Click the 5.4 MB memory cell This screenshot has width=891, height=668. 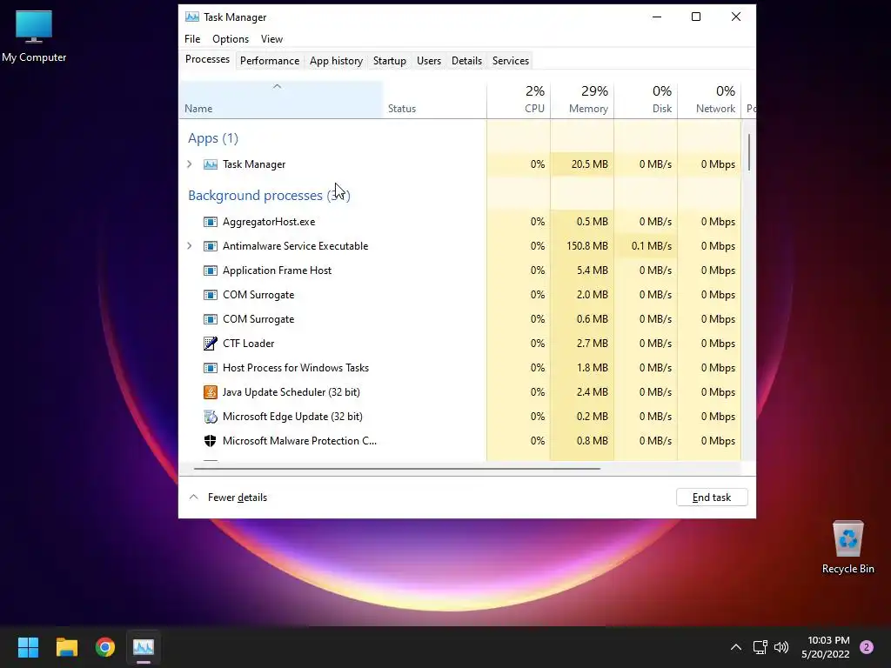[x=582, y=271]
